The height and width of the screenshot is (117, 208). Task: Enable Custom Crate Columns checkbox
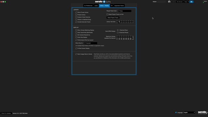[x=76, y=17]
